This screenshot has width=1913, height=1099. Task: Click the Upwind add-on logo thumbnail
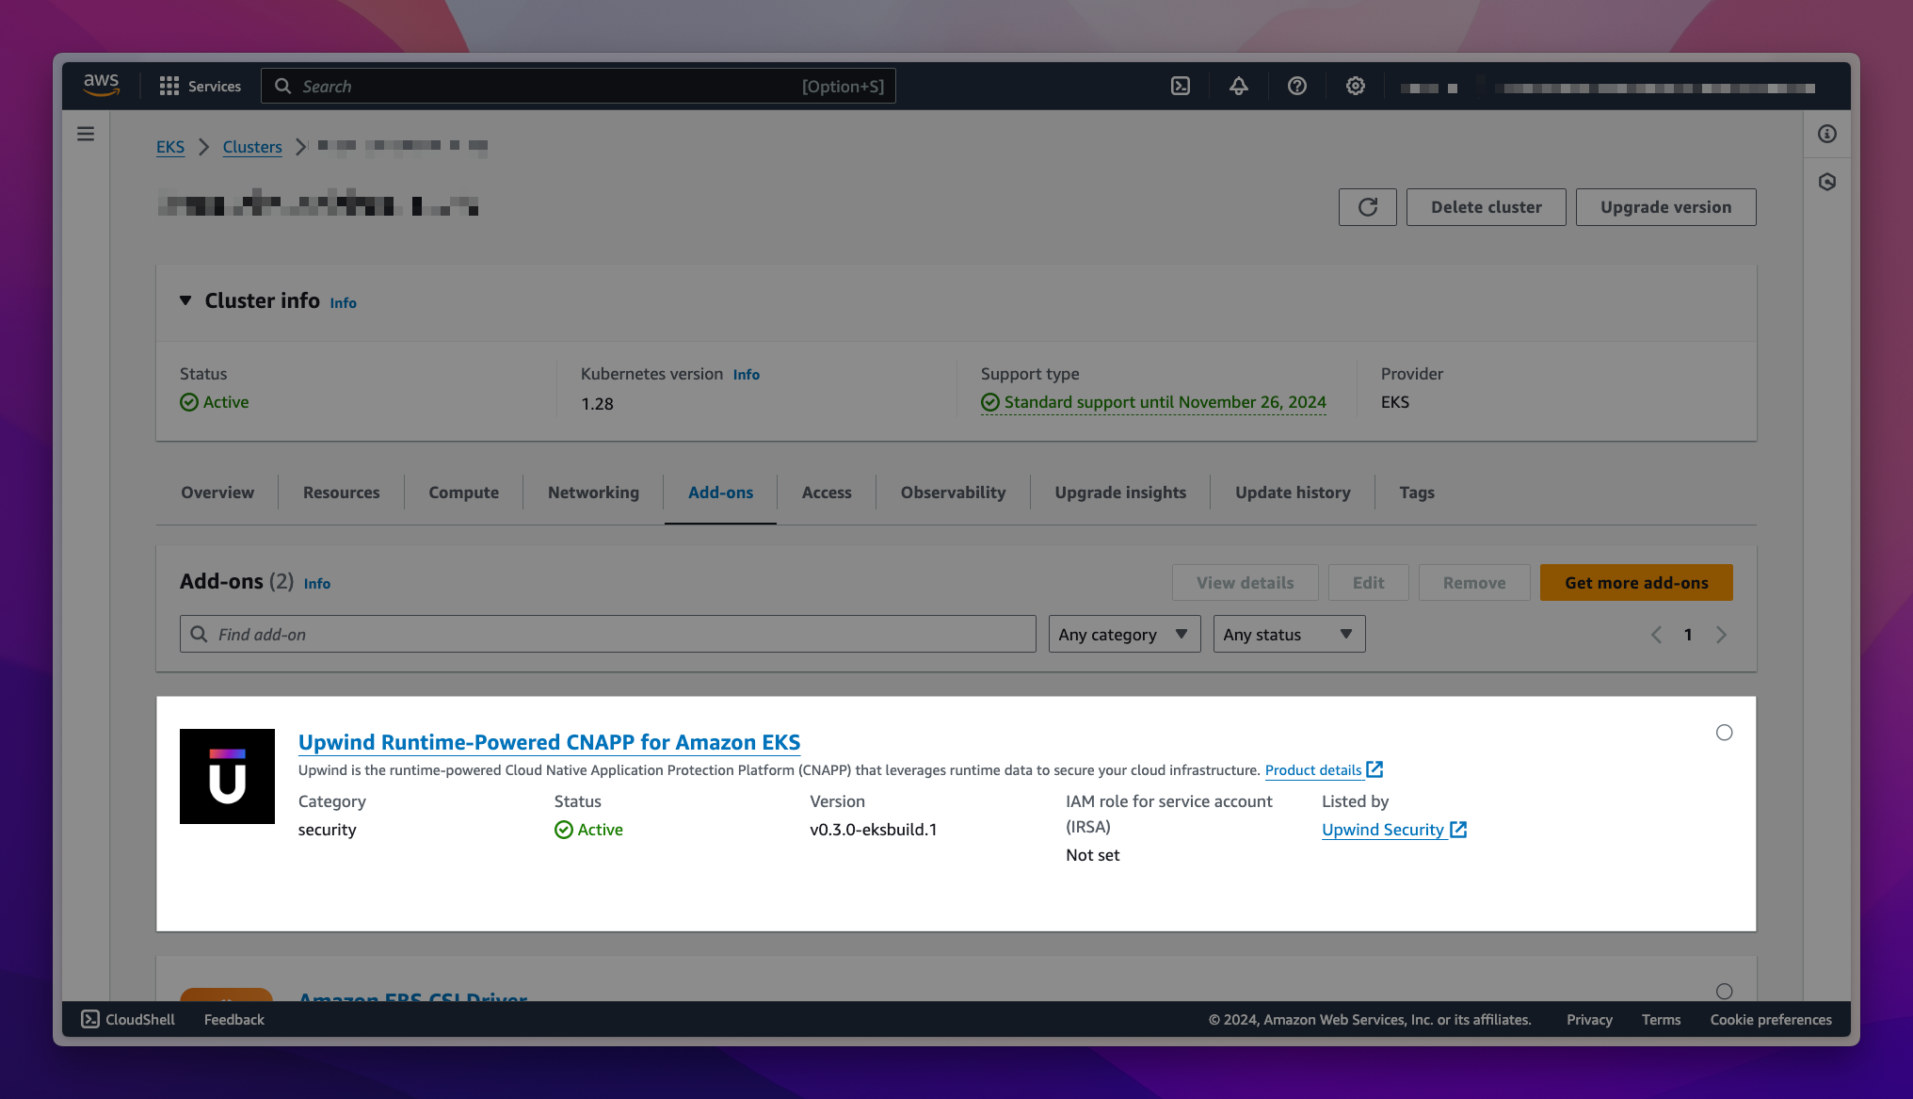(227, 776)
